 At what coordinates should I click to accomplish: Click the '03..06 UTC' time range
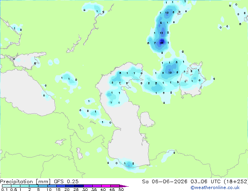pos(206,182)
